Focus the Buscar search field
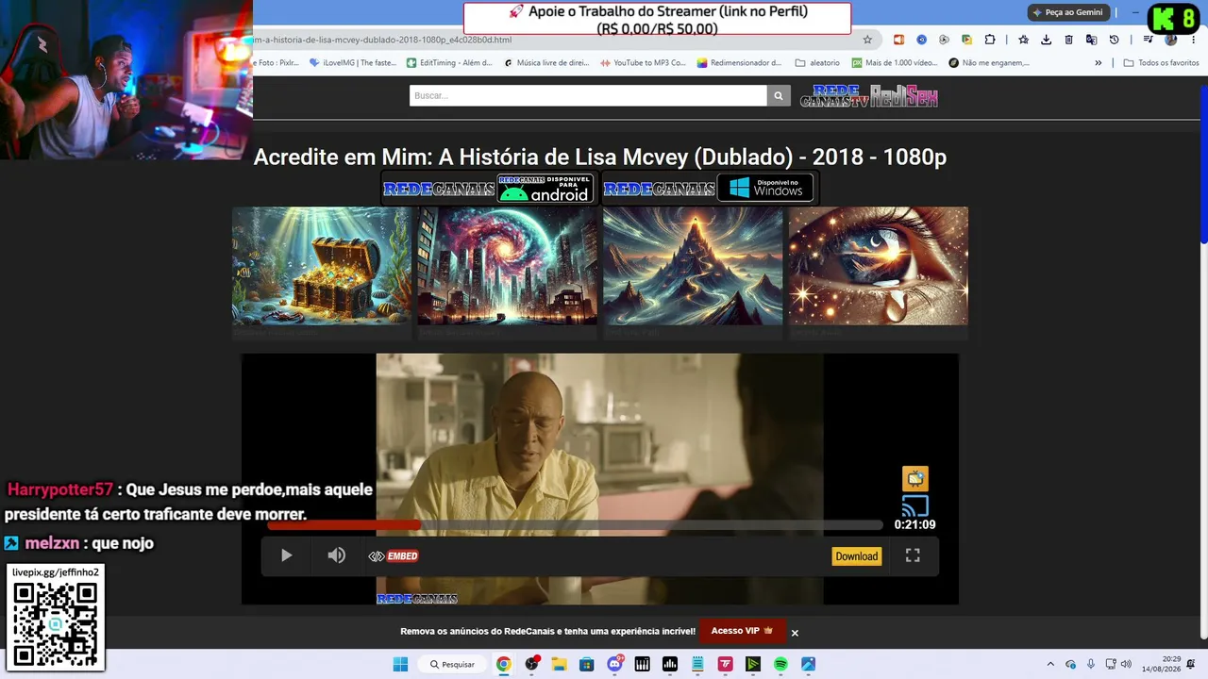 588,95
